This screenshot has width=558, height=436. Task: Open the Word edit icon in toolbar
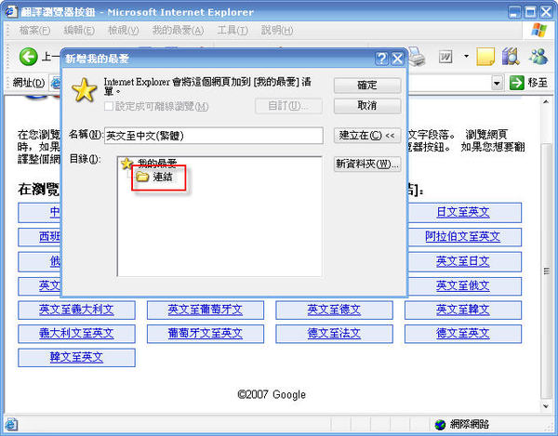pyautogui.click(x=445, y=57)
